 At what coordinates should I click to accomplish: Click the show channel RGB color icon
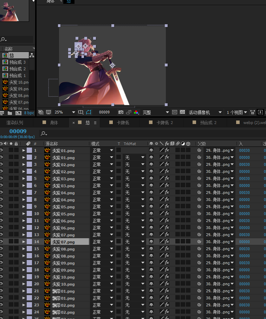[x=136, y=112]
